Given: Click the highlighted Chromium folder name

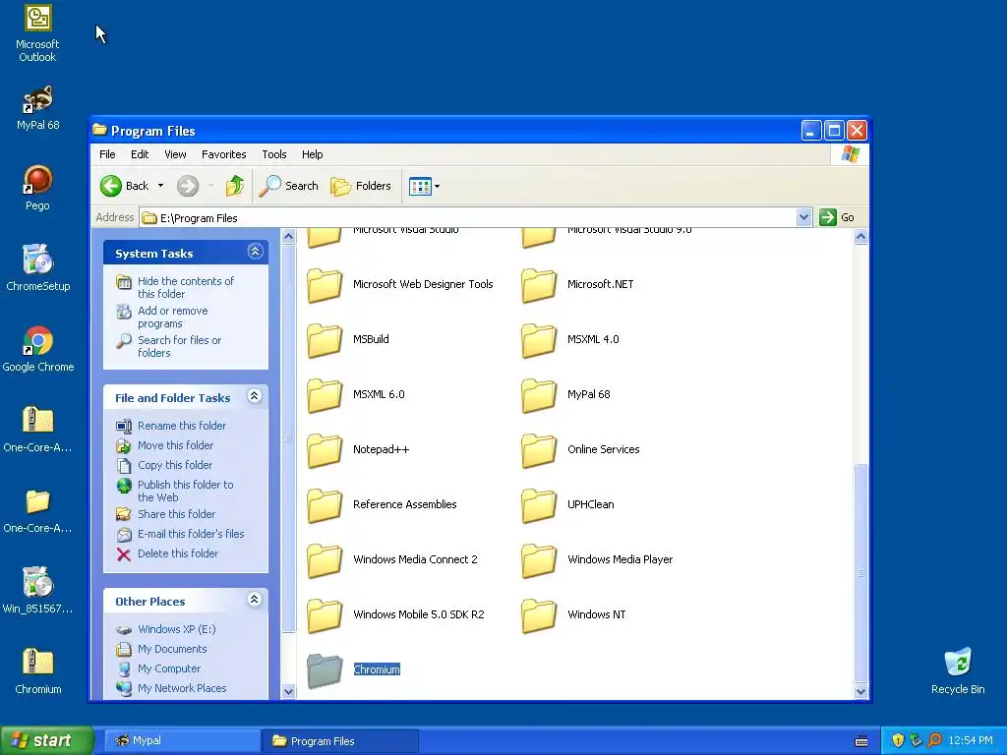Looking at the screenshot, I should click(x=377, y=669).
